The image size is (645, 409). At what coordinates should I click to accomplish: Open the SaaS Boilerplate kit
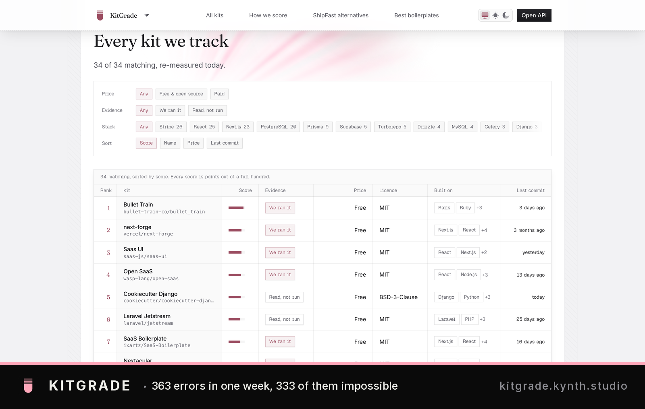145,339
